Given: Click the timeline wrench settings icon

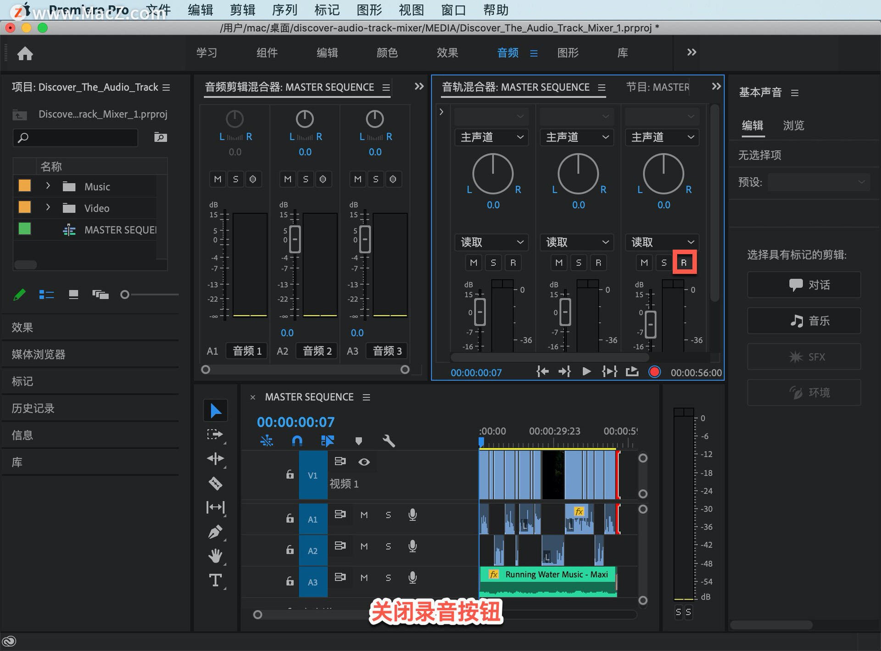Looking at the screenshot, I should point(389,441).
